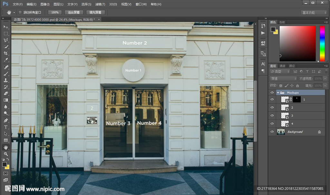Select the Rectangular Marquee tool
Image resolution: width=330 pixels, height=195 pixels.
(5, 34)
